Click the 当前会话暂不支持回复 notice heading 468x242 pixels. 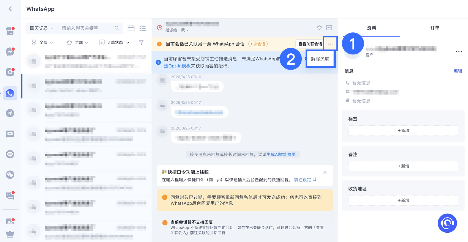(192, 222)
